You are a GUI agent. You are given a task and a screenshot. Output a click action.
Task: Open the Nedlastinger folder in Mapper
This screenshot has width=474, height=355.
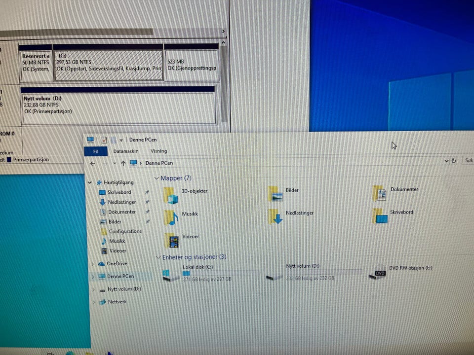291,216
